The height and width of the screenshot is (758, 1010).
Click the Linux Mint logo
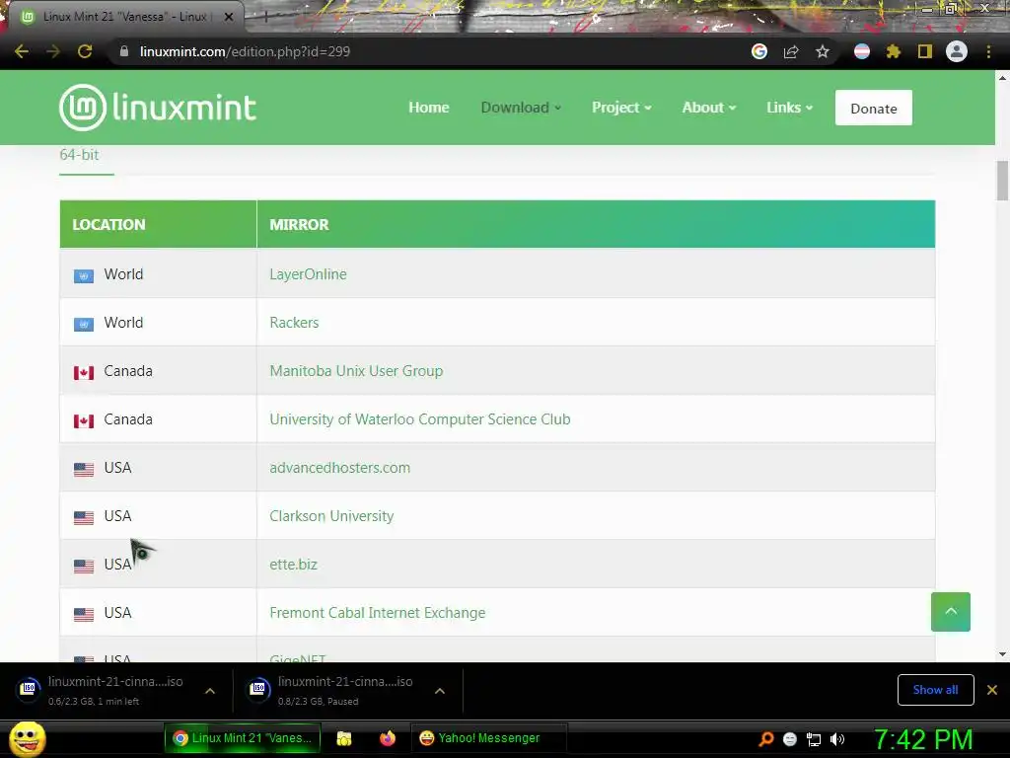(158, 108)
